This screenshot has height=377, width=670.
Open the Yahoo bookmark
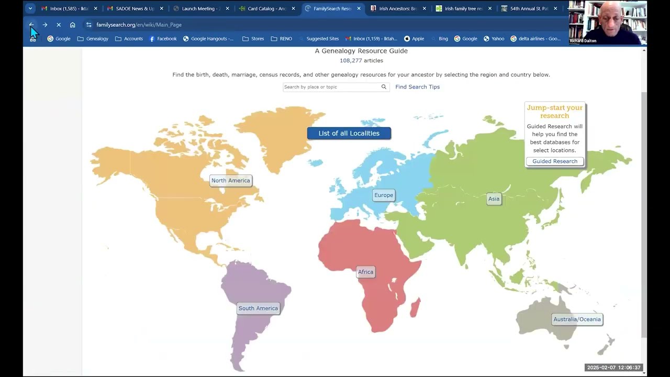tap(494, 39)
